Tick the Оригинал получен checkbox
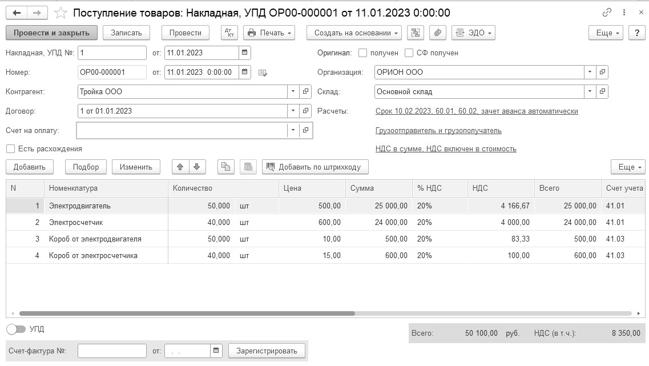The height and width of the screenshot is (366, 649). click(x=362, y=53)
